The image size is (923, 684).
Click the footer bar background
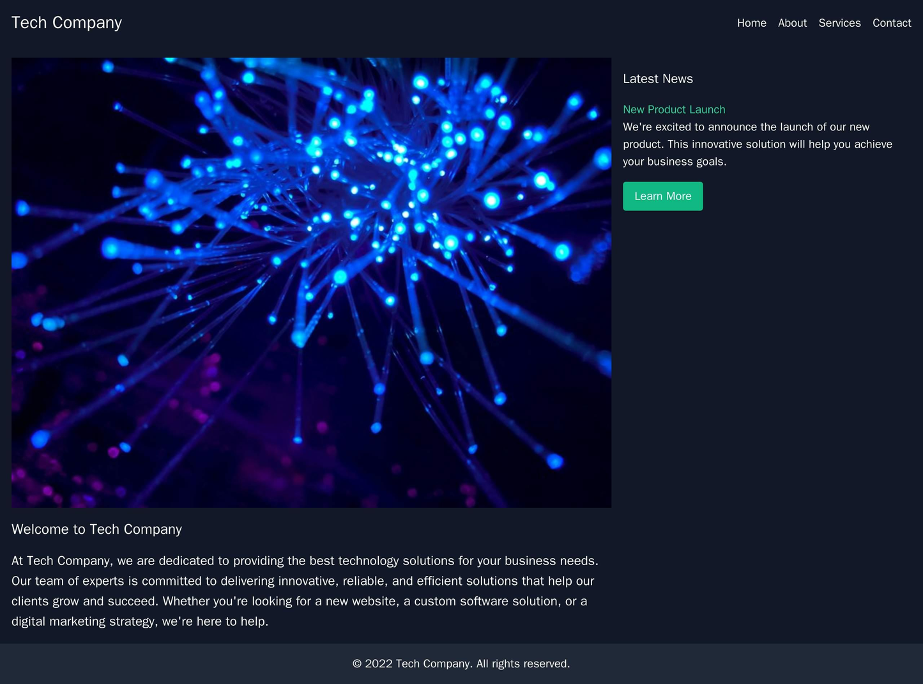pos(461,663)
